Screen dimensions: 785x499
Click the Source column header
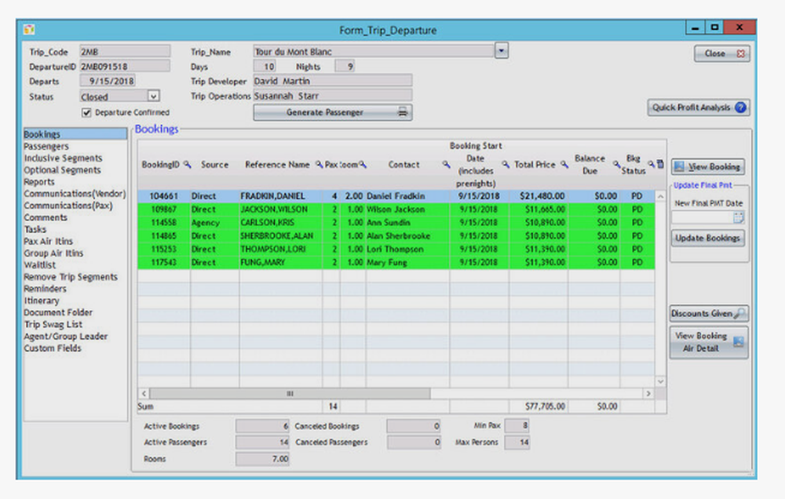[x=215, y=165]
